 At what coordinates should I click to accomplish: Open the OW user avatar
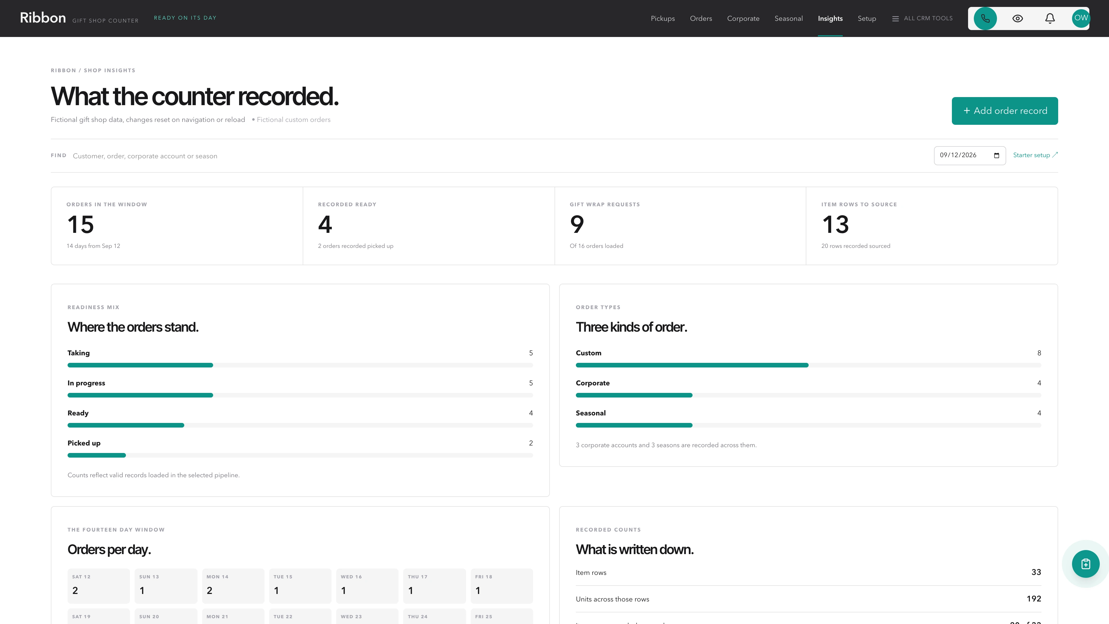pyautogui.click(x=1081, y=18)
